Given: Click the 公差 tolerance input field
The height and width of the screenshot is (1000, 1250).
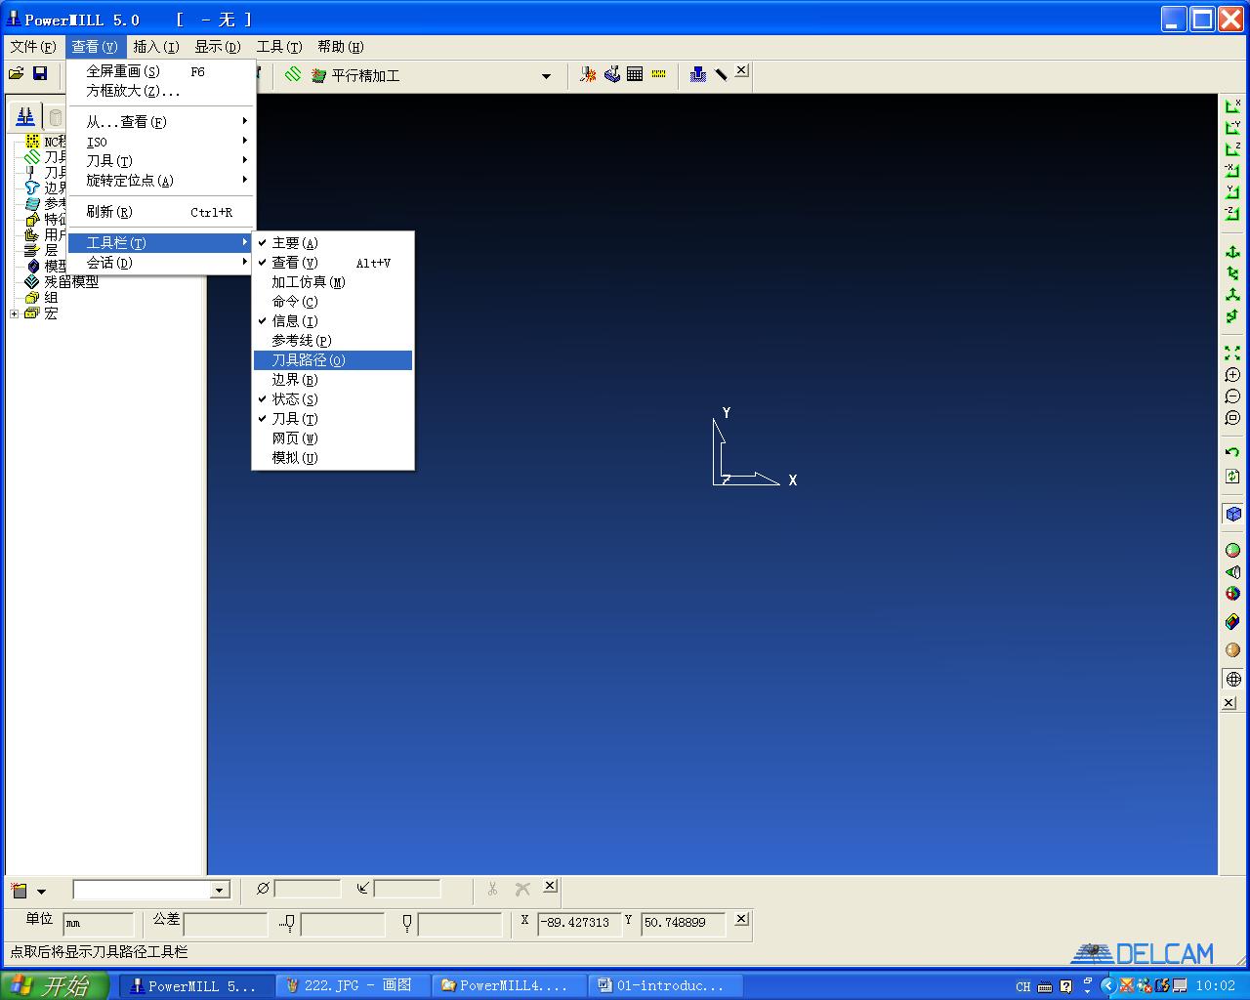Looking at the screenshot, I should click(x=226, y=923).
